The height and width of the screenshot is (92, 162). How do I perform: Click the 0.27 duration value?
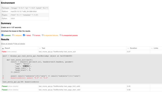click(129, 52)
